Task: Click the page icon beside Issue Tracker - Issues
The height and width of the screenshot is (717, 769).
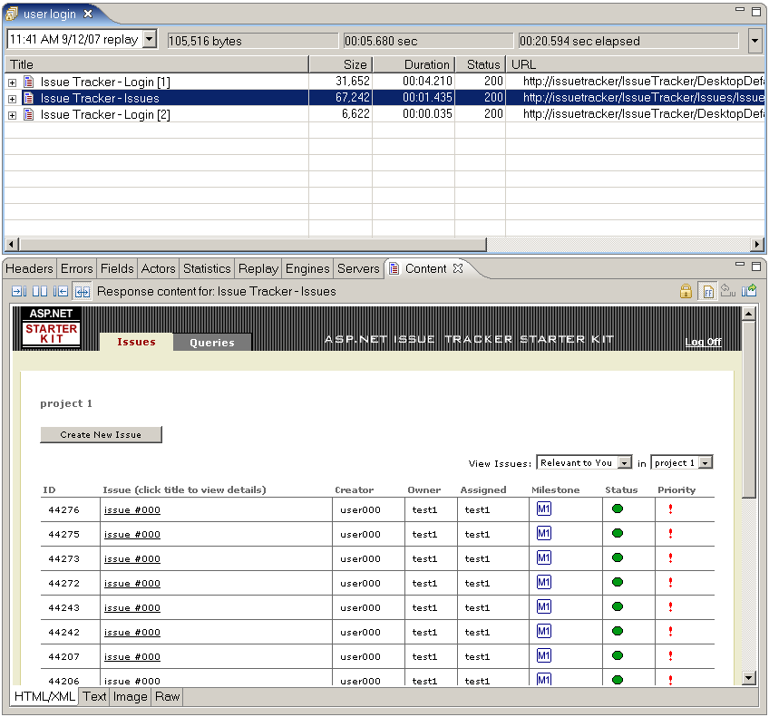Action: point(29,98)
